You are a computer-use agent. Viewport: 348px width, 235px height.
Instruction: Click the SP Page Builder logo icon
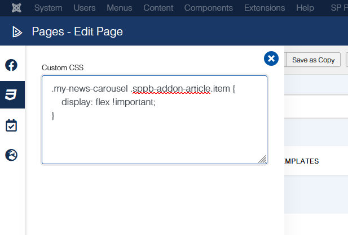(x=17, y=31)
